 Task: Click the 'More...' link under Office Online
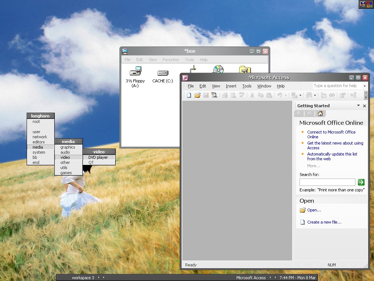[313, 166]
